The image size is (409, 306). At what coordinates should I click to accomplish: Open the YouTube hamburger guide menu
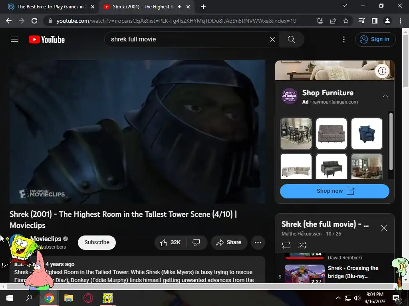click(x=14, y=39)
